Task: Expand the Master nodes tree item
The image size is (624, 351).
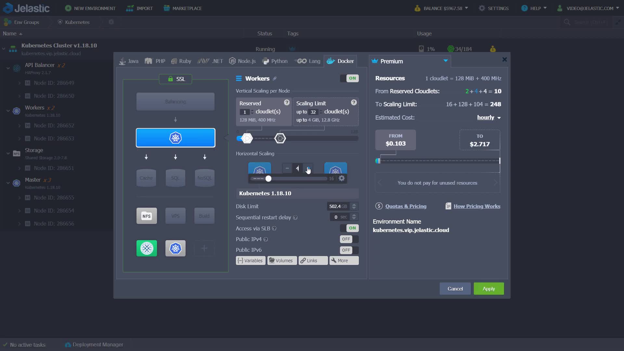Action: (x=8, y=183)
